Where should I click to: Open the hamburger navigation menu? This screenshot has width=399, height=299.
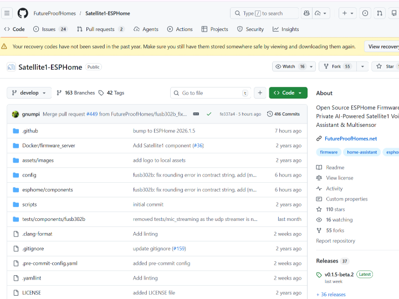[7, 13]
